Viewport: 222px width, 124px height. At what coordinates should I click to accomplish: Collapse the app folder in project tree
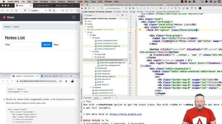click(88, 35)
